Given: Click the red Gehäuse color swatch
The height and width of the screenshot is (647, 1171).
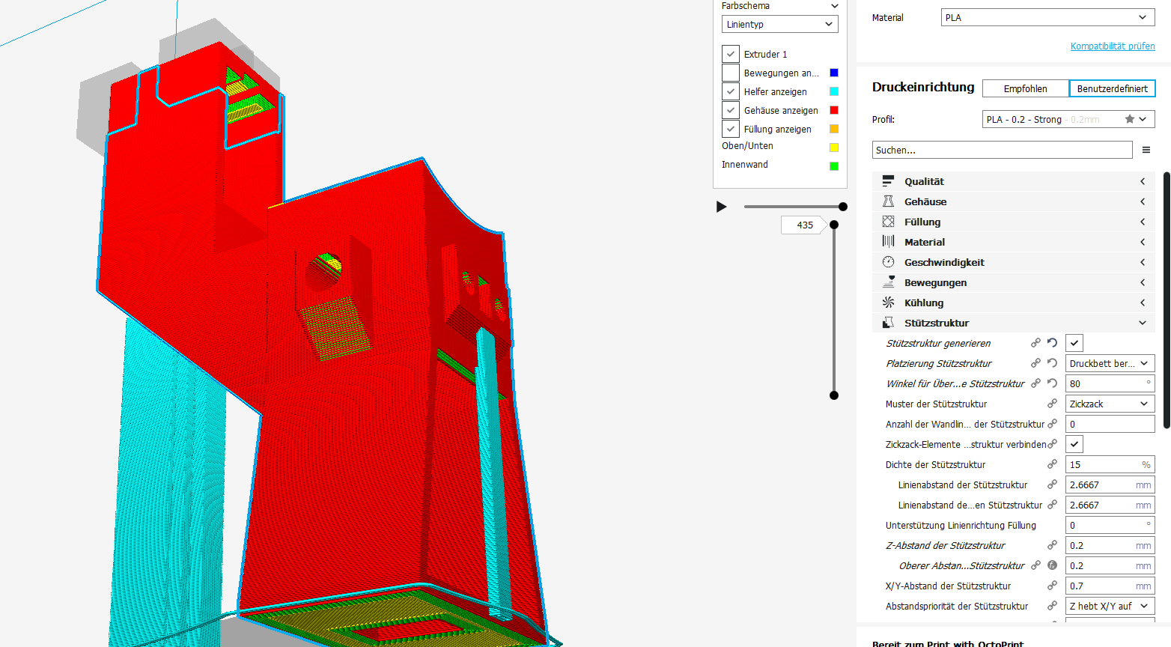Looking at the screenshot, I should coord(834,110).
